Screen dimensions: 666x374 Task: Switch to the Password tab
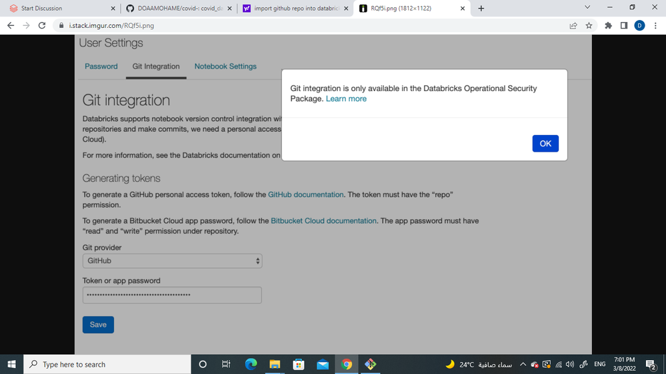tap(101, 67)
